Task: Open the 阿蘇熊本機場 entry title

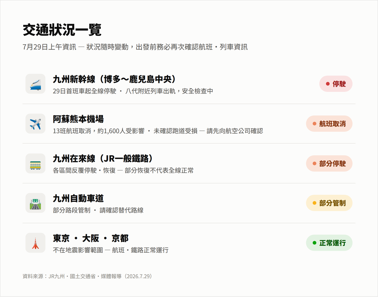Action: click(x=78, y=119)
